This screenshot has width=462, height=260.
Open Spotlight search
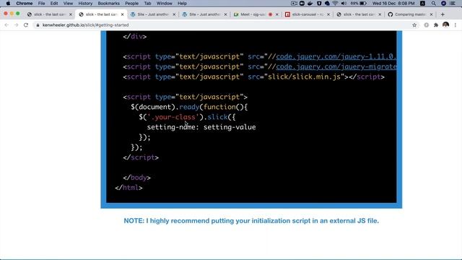point(433,3)
